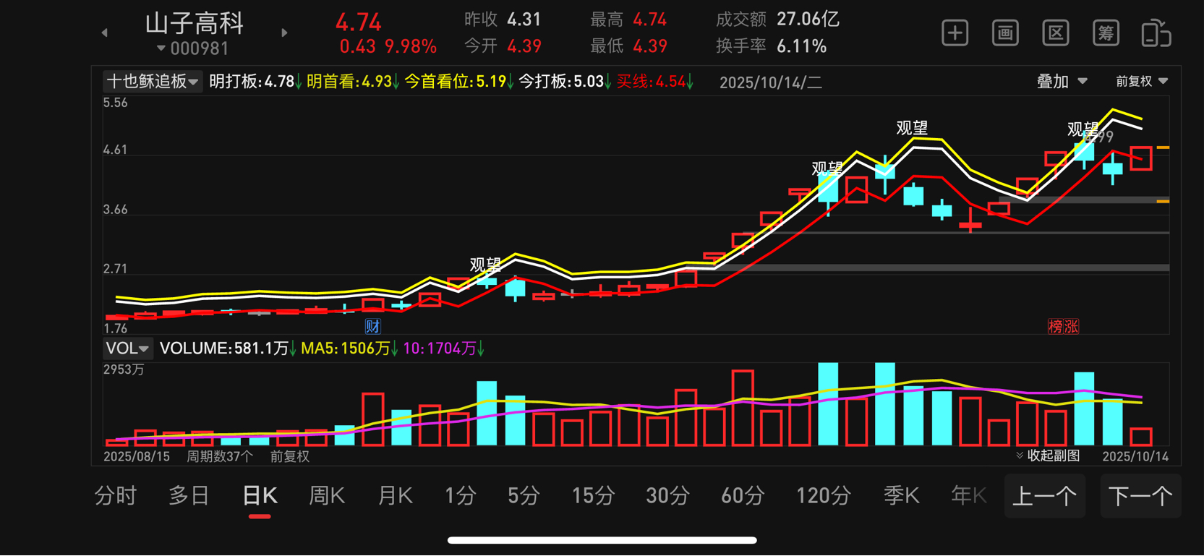Tap the 财 financial marker on chart
Viewport: 1204px width, 556px height.
click(372, 326)
